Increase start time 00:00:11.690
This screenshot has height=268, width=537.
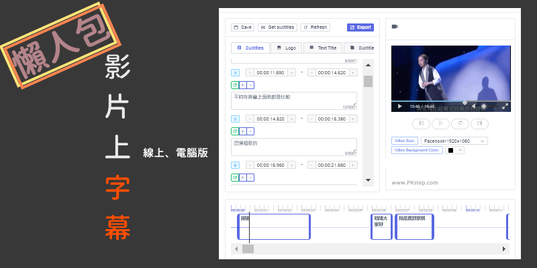[x=292, y=72]
